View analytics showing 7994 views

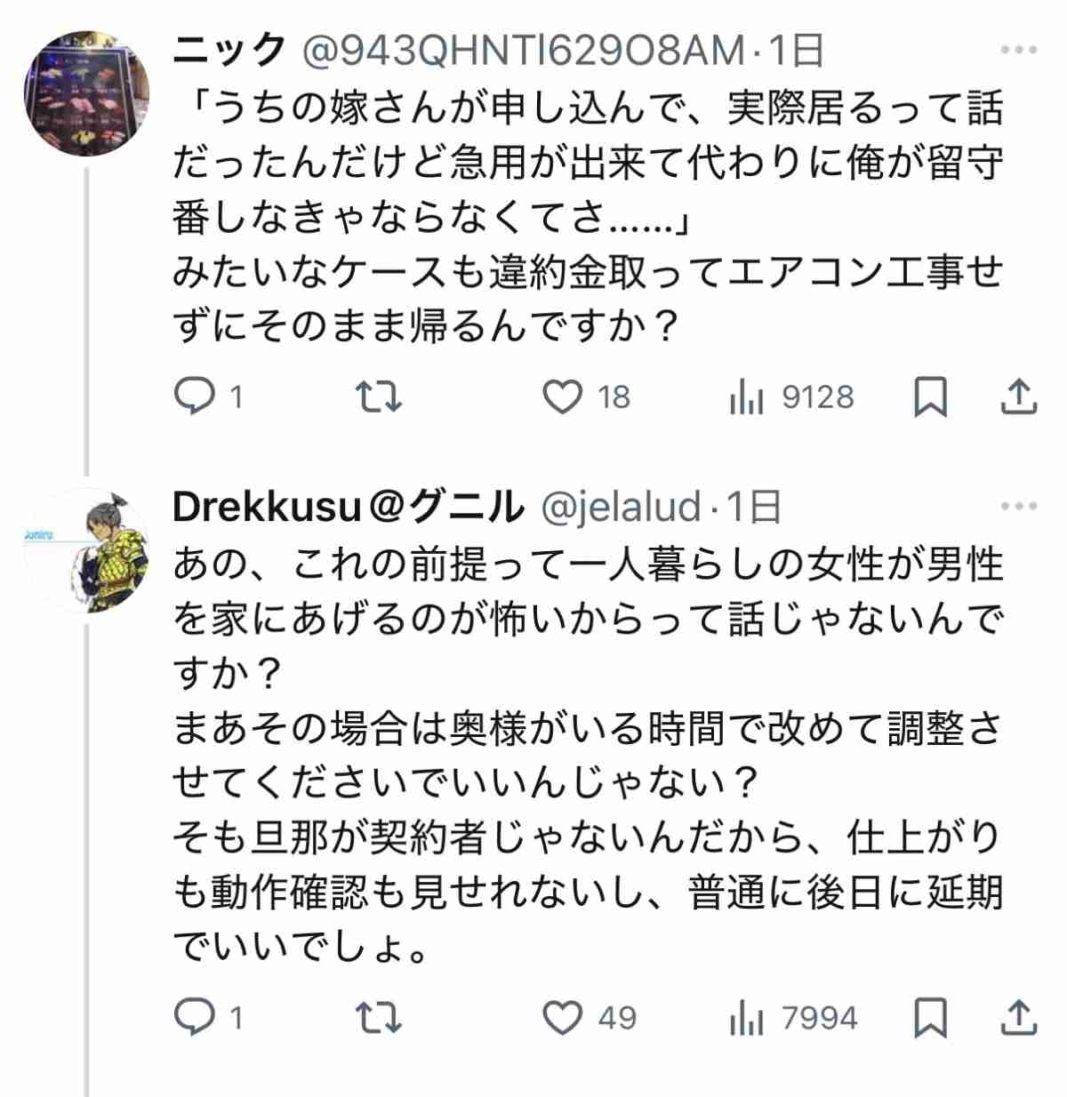[x=747, y=1018]
